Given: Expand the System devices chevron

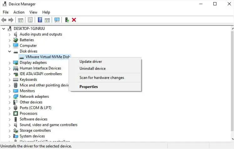Looking at the screenshot, I should (x=9, y=136).
